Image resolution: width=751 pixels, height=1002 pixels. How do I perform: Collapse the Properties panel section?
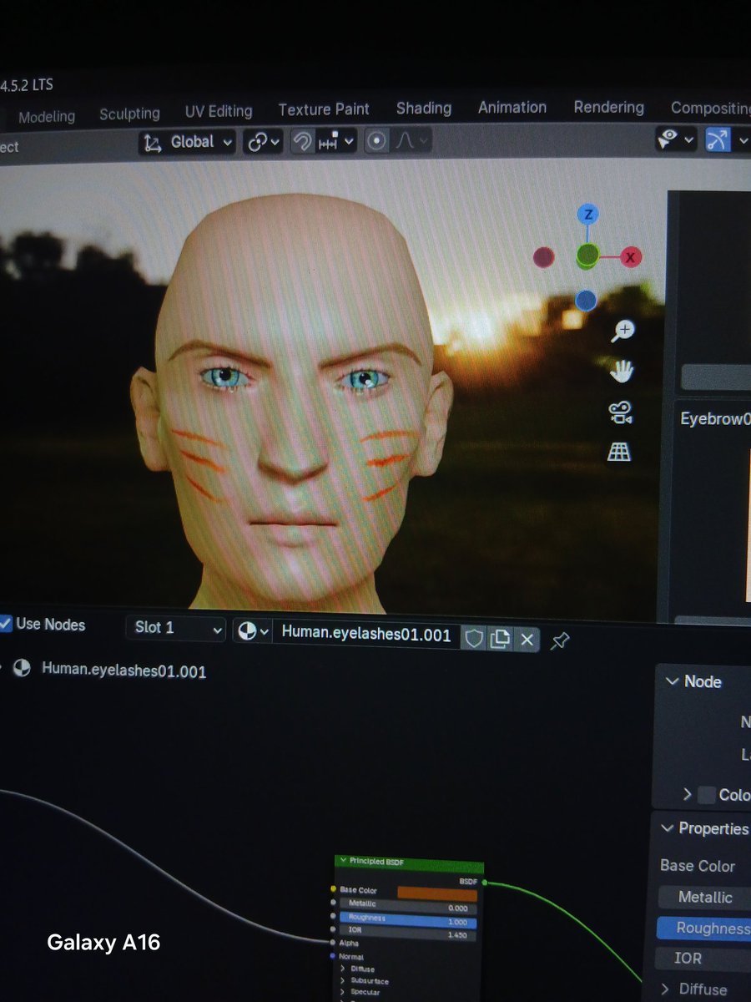pyautogui.click(x=668, y=828)
